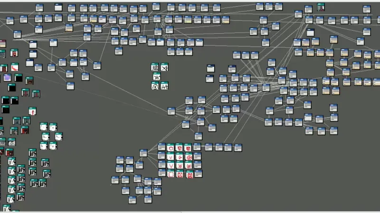Click bottom-right icon of black-and-white sketch cluster
The width and height of the screenshot is (380, 213).
(164, 86)
